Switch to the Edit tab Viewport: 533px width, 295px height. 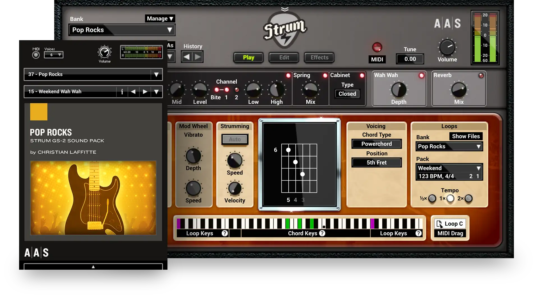pos(284,58)
